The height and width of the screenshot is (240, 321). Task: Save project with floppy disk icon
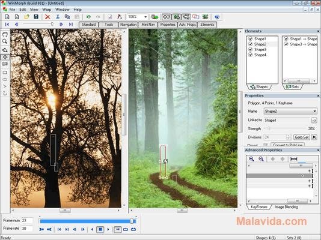click(36, 17)
